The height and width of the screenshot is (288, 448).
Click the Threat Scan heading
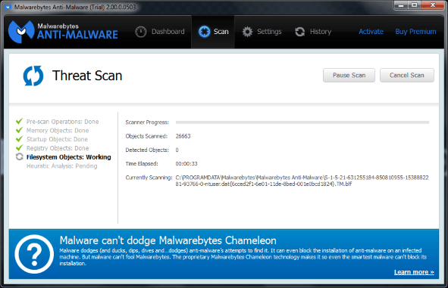coord(87,76)
